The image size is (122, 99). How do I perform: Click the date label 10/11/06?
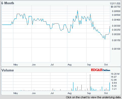[115, 4]
